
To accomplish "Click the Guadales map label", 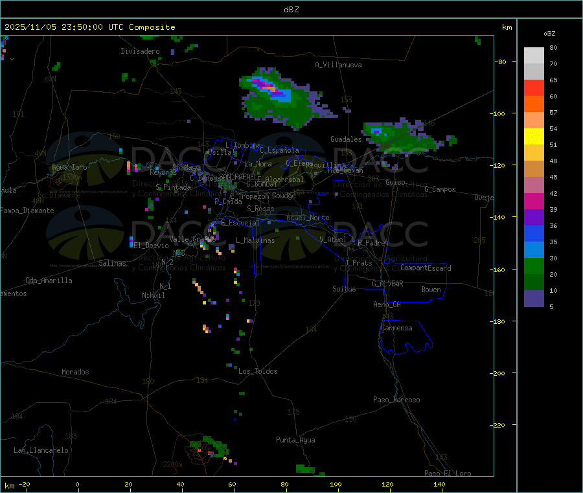I will click(x=346, y=139).
